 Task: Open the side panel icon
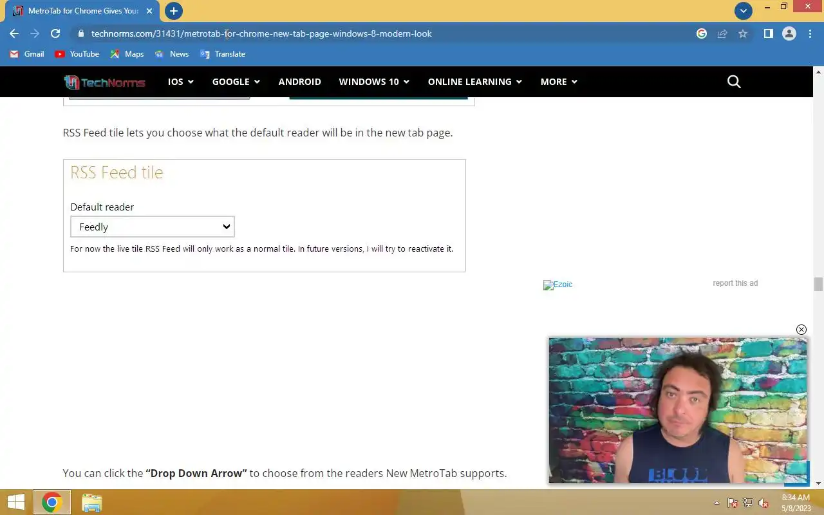[768, 33]
